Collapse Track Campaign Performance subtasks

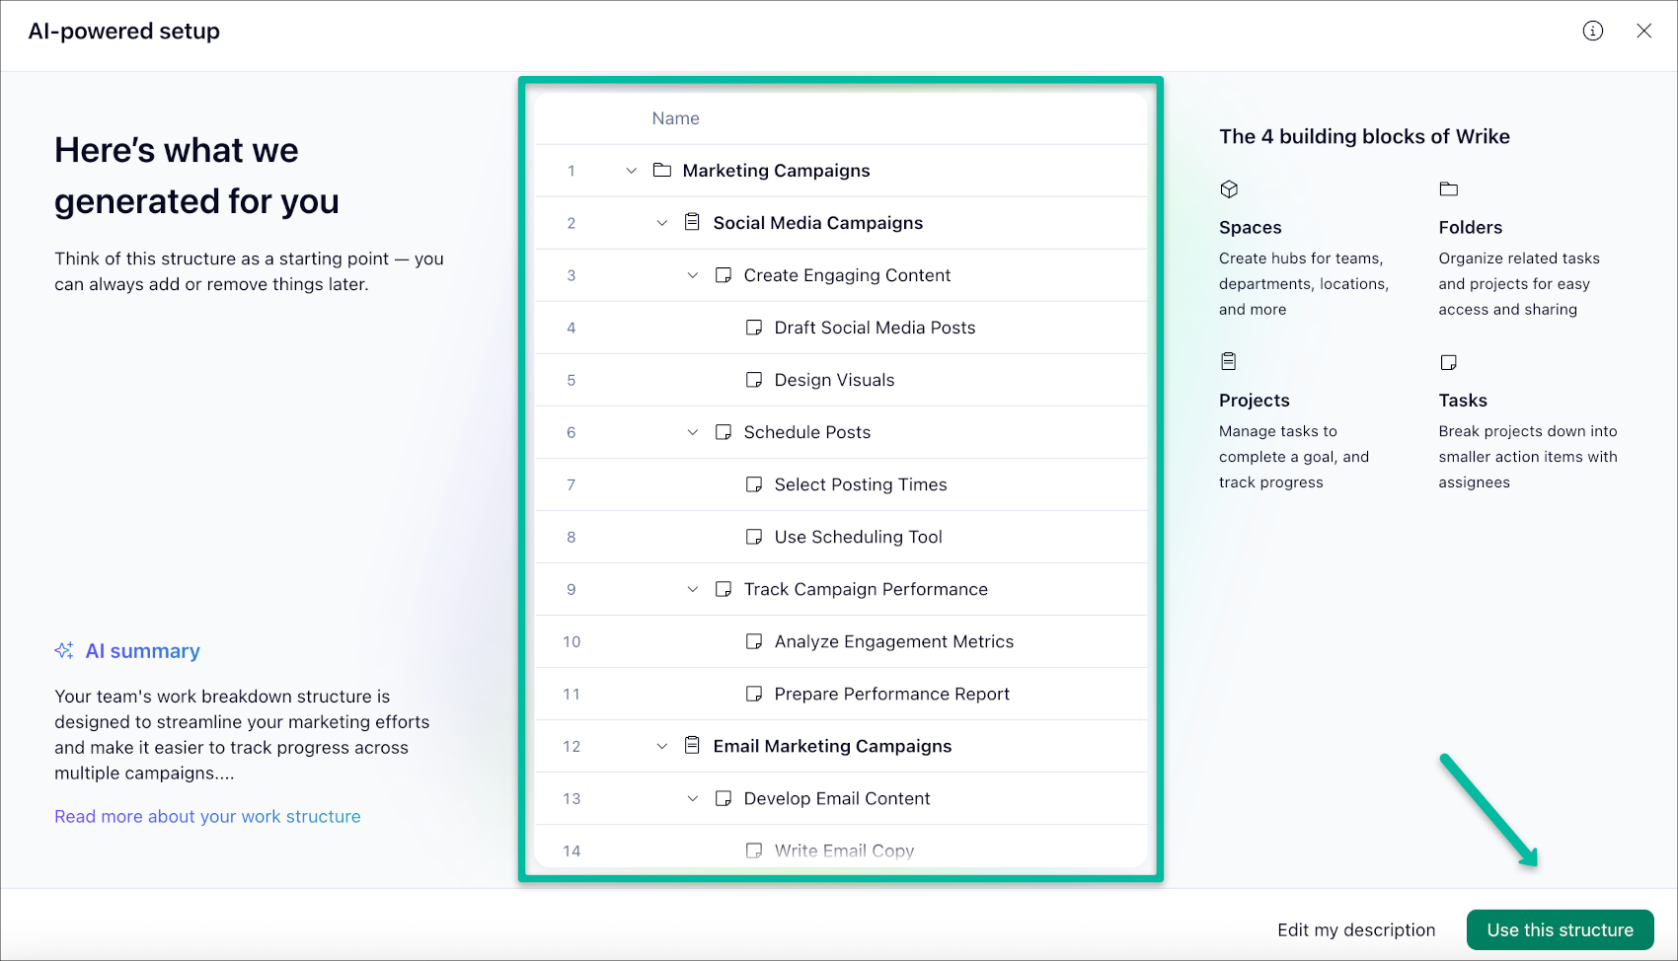[693, 589]
